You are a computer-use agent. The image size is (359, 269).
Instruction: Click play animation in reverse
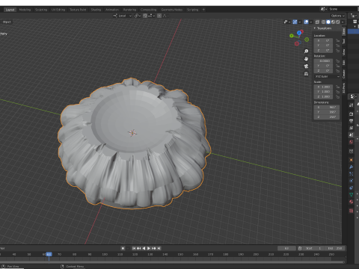144,248
